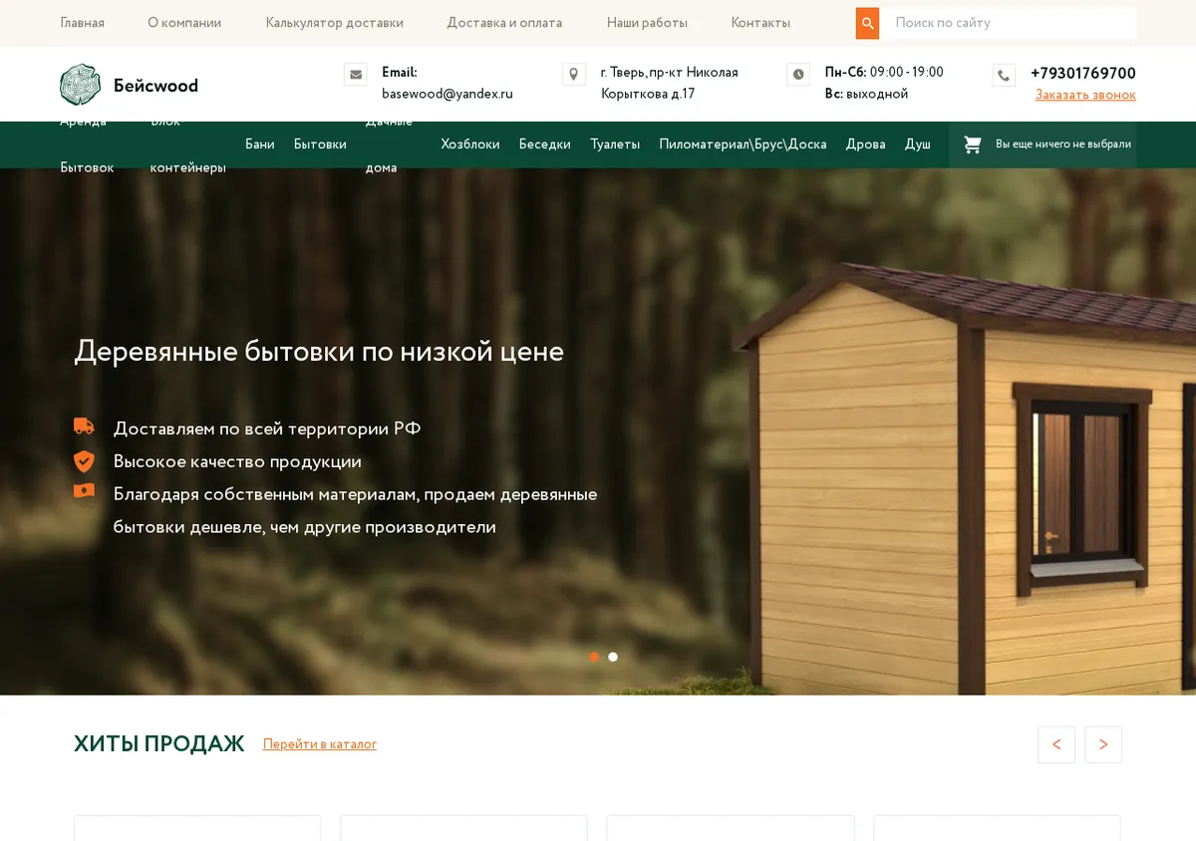Click the orange search magnifier icon
The image size is (1196, 841).
[x=867, y=23]
